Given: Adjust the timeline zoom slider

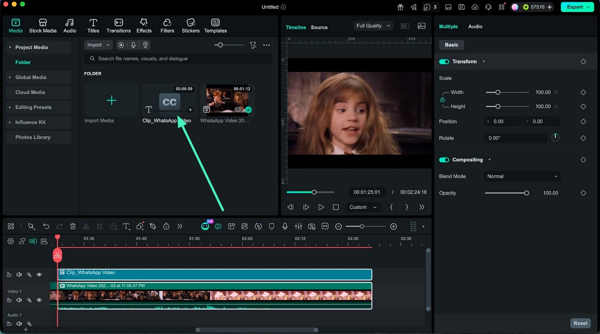Looking at the screenshot, I should (366, 226).
